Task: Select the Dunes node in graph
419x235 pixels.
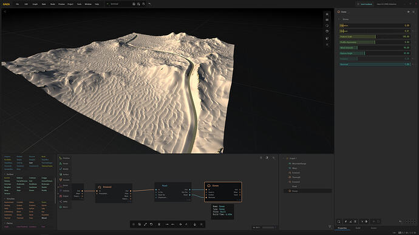Action: point(223,192)
